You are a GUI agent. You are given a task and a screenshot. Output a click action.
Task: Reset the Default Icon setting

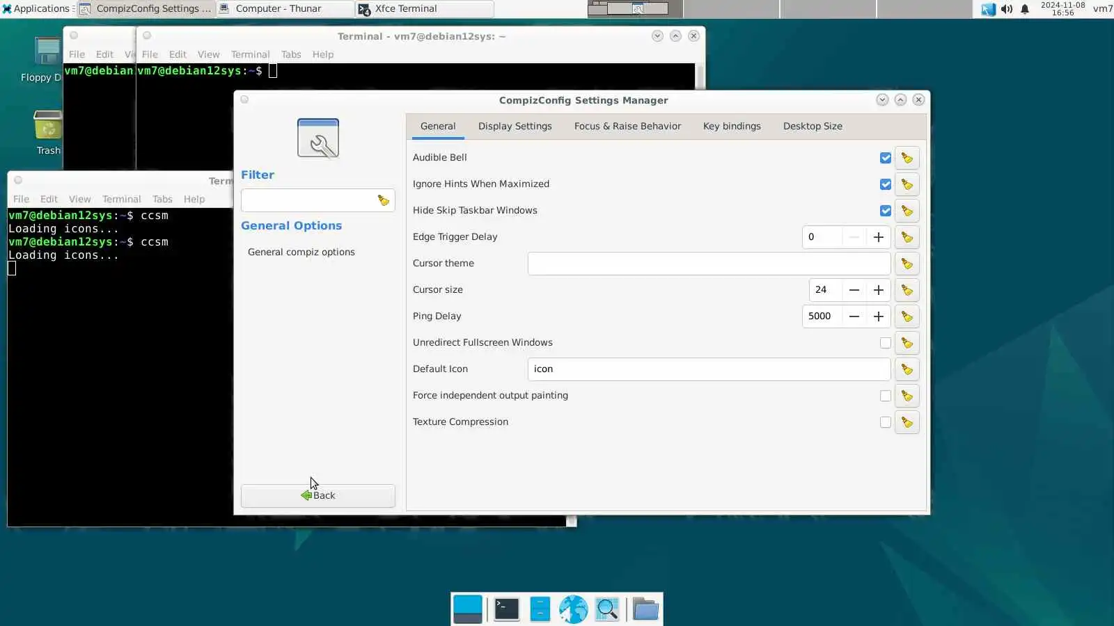(907, 369)
